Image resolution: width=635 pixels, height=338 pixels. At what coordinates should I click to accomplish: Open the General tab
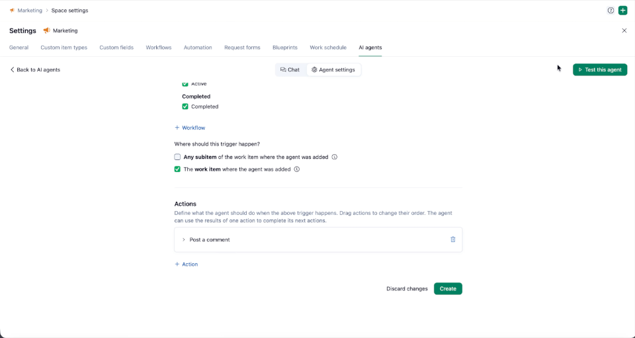[x=19, y=48]
